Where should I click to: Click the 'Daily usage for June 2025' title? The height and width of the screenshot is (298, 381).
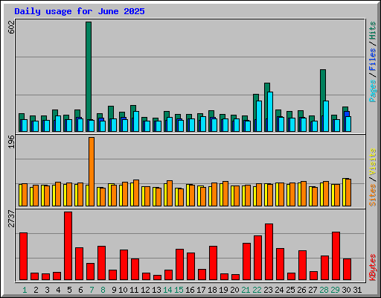coord(80,11)
